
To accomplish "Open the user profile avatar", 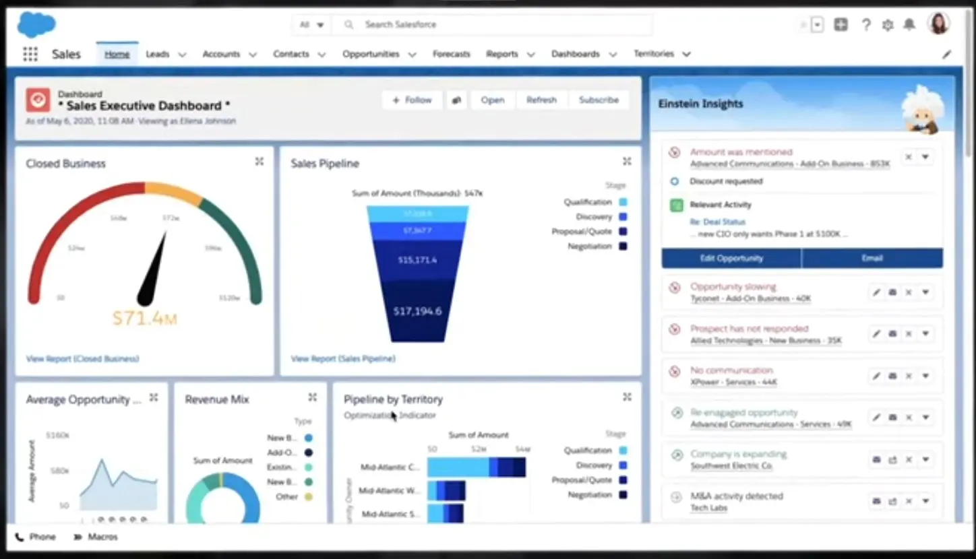I will click(938, 24).
